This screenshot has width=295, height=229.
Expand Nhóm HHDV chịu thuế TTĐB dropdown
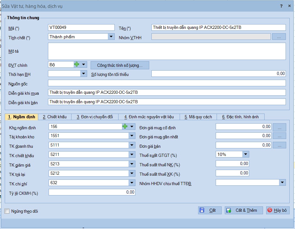coord(282,182)
